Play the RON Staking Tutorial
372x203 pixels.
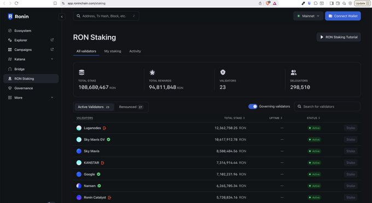[339, 37]
